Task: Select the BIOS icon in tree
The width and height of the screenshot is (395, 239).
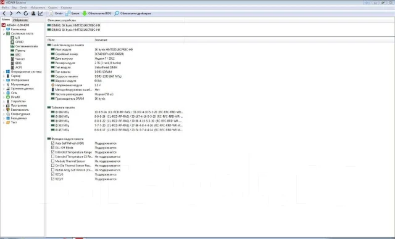Action: (12, 63)
